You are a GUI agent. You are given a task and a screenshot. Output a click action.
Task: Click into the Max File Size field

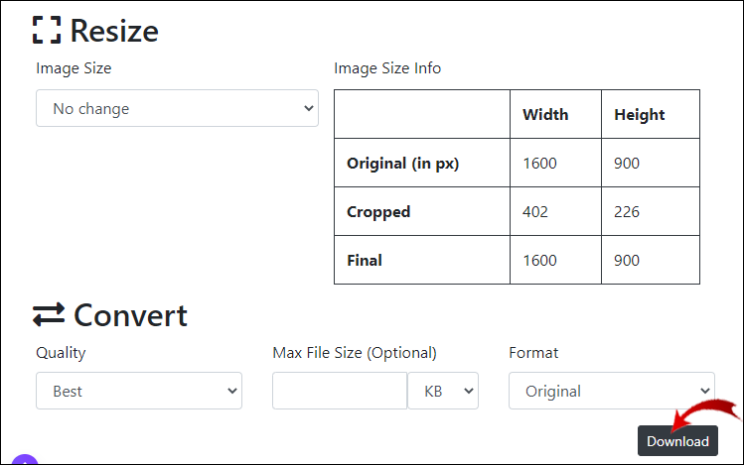pyautogui.click(x=340, y=391)
